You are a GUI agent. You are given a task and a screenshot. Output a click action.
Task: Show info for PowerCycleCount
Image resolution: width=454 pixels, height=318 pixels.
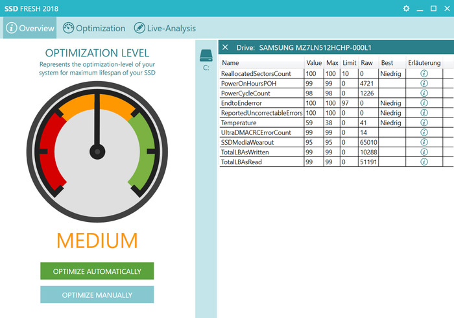[424, 93]
